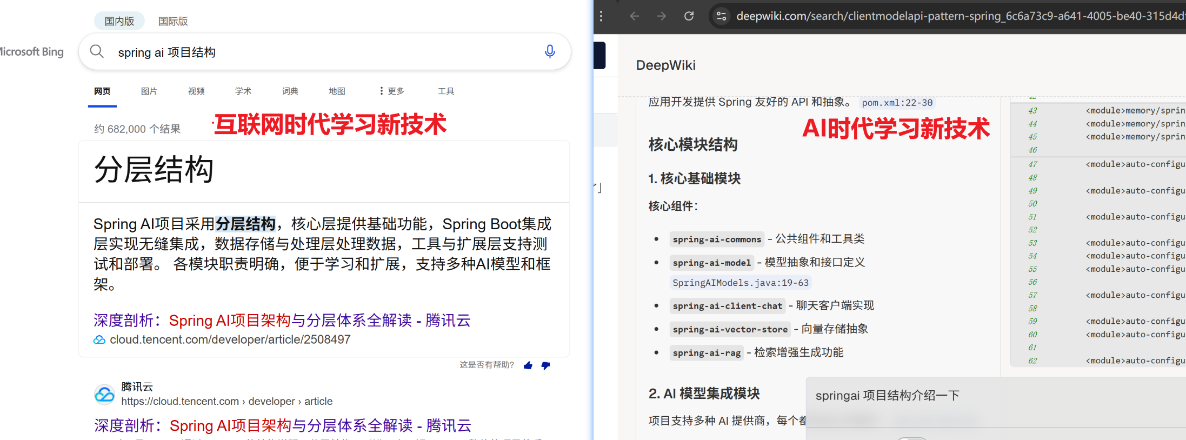Click the thumbs down feedback icon
Screen dimensions: 1186x440
(545, 366)
